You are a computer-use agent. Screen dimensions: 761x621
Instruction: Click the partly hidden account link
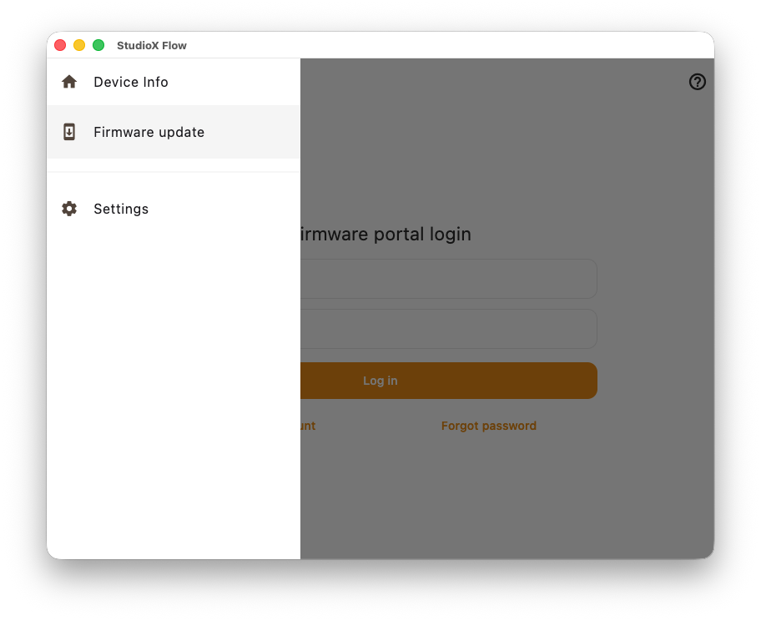click(x=307, y=426)
